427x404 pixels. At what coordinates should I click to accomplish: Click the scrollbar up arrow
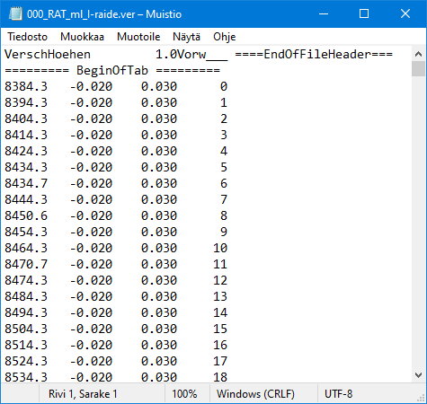pos(418,54)
